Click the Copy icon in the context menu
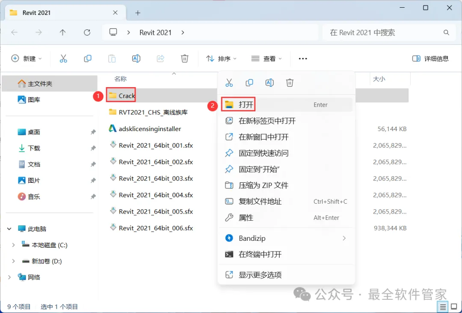Screen dimensions: 462x313 (x=249, y=83)
